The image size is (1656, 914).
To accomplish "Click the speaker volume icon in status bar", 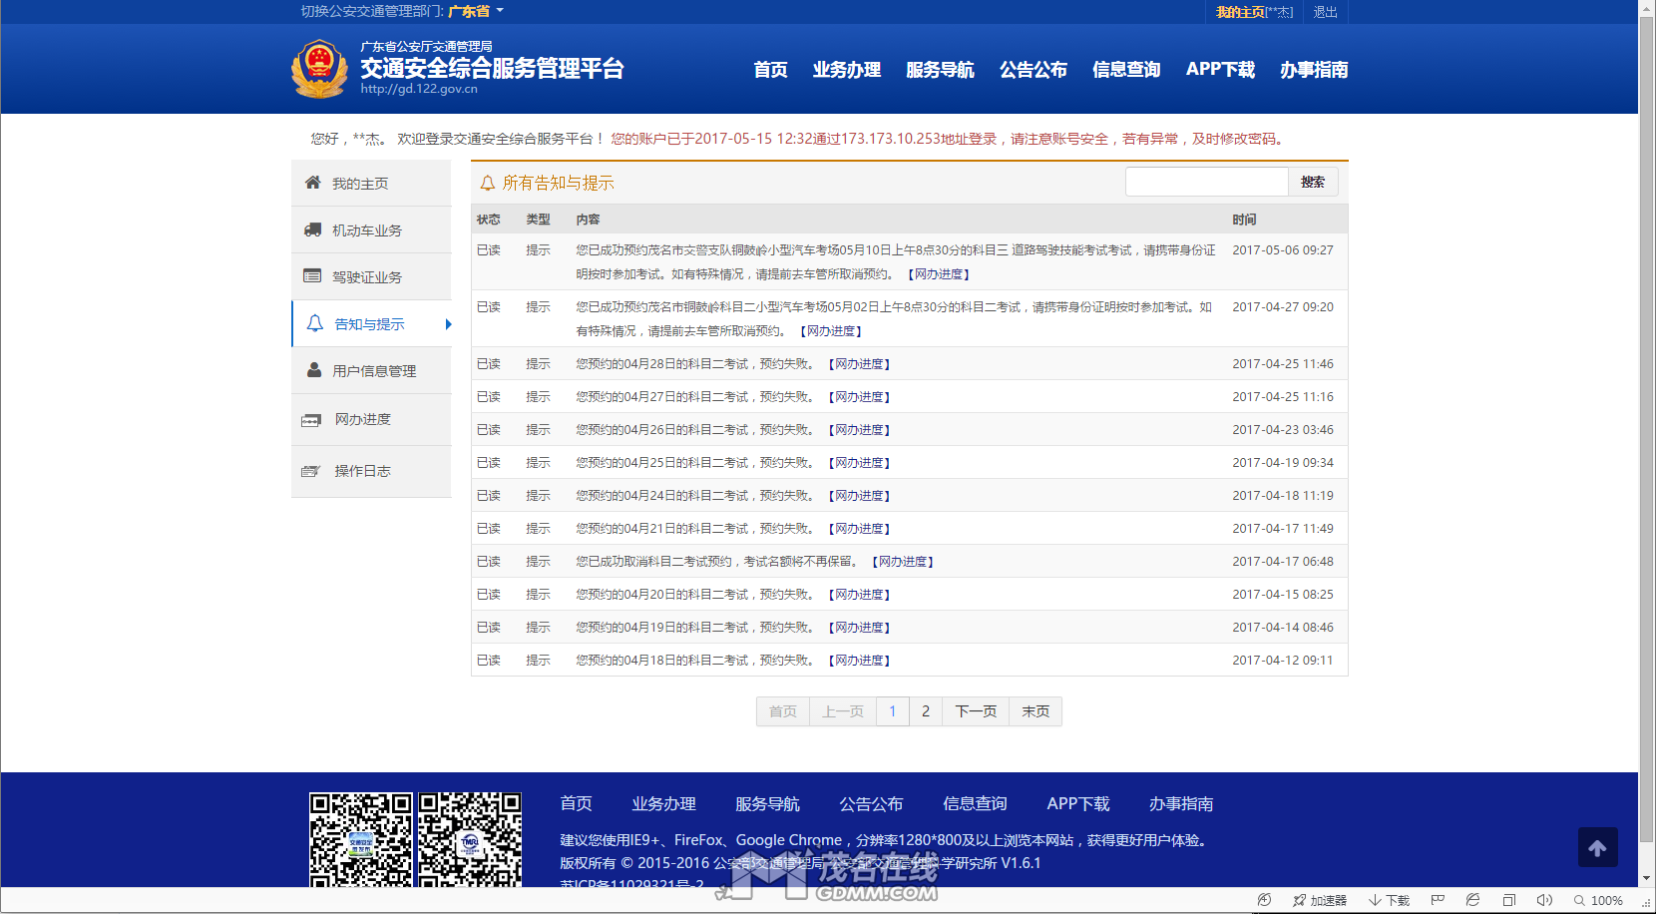I will click(x=1544, y=900).
